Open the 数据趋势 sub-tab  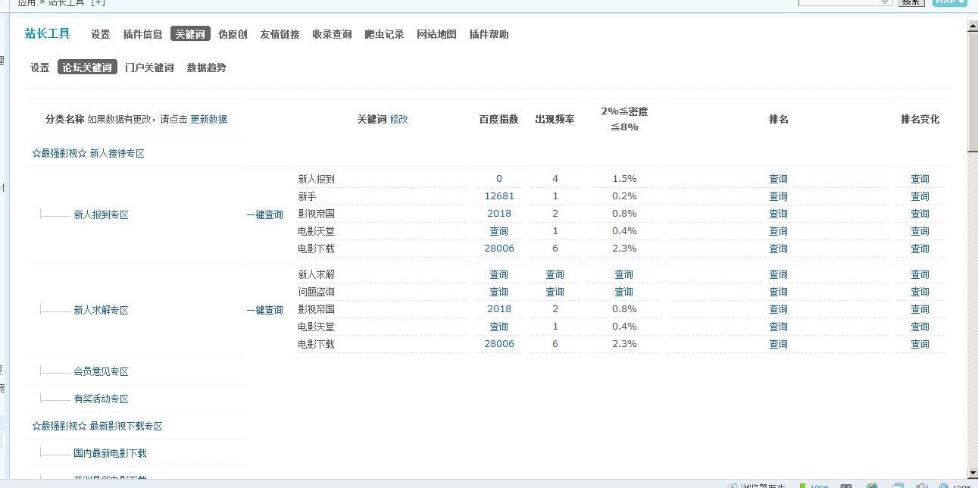tap(206, 67)
